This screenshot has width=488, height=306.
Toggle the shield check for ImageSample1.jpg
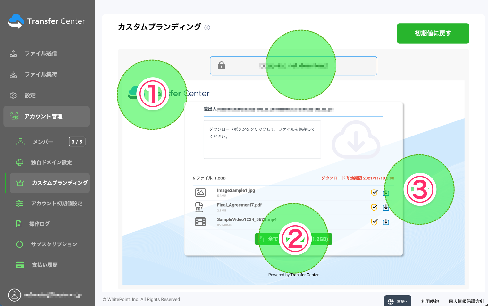pyautogui.click(x=374, y=193)
